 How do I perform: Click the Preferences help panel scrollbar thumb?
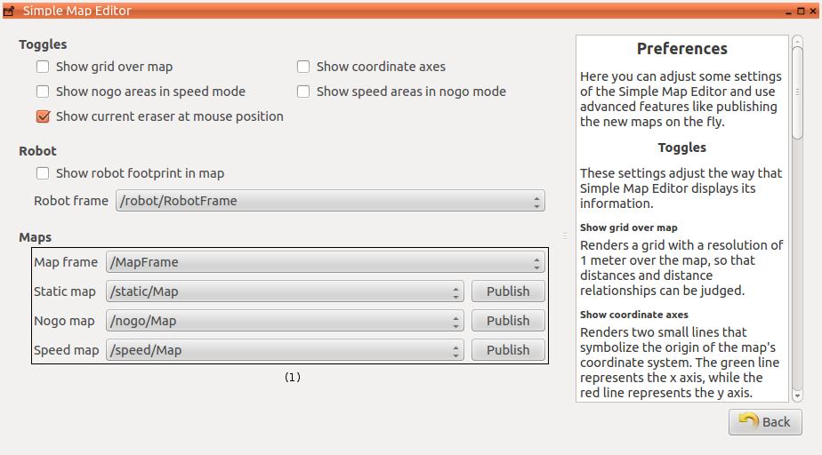point(797,93)
